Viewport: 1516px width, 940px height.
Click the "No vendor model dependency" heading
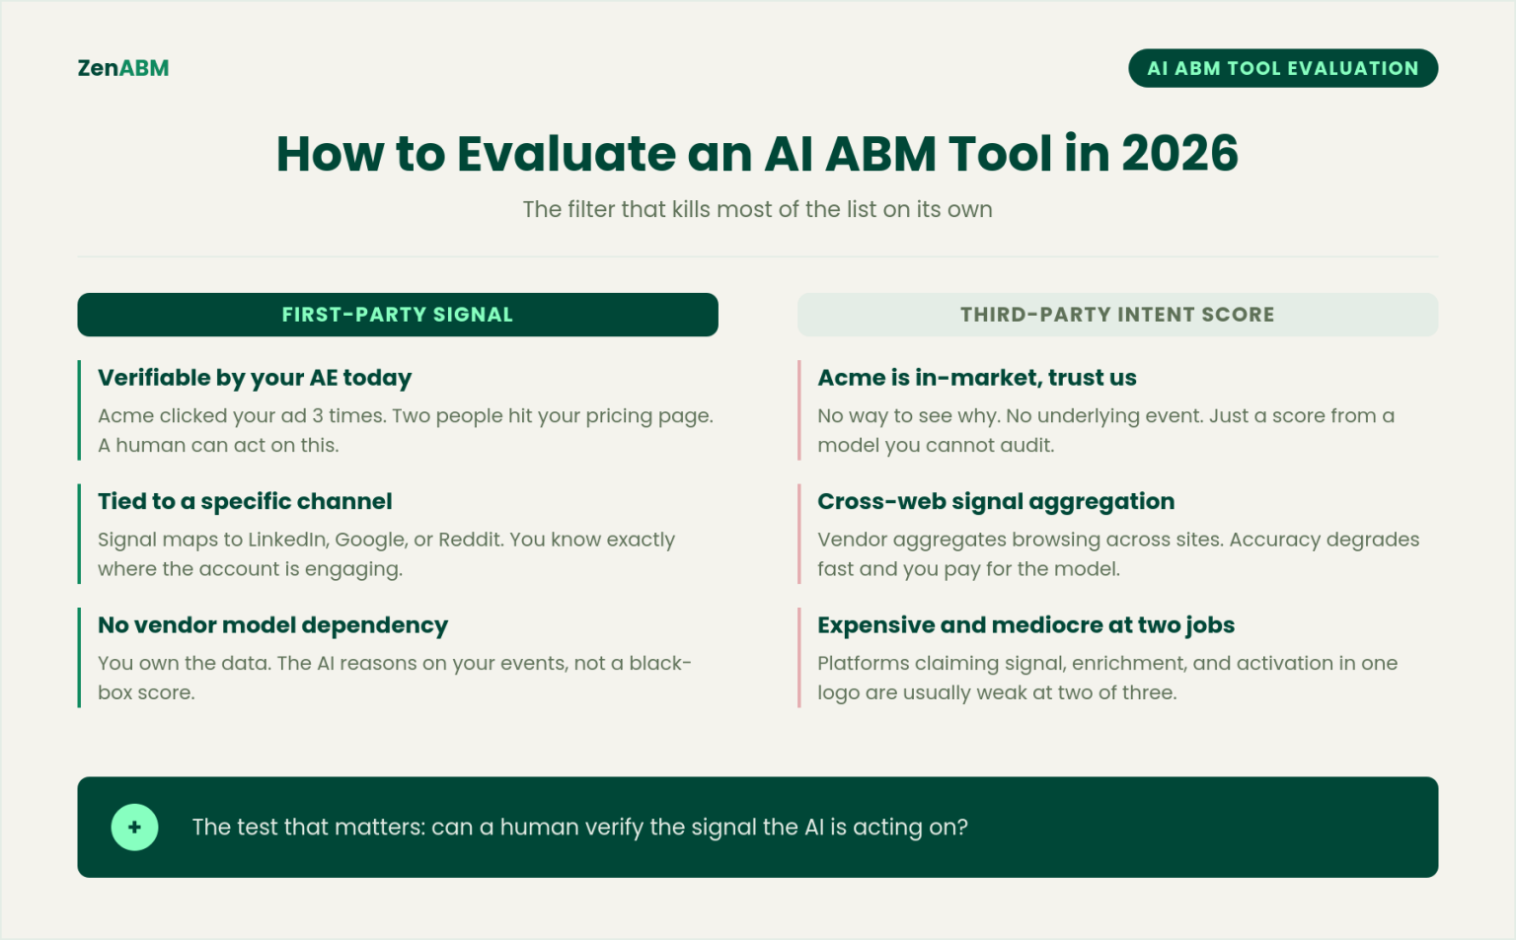[272, 625]
